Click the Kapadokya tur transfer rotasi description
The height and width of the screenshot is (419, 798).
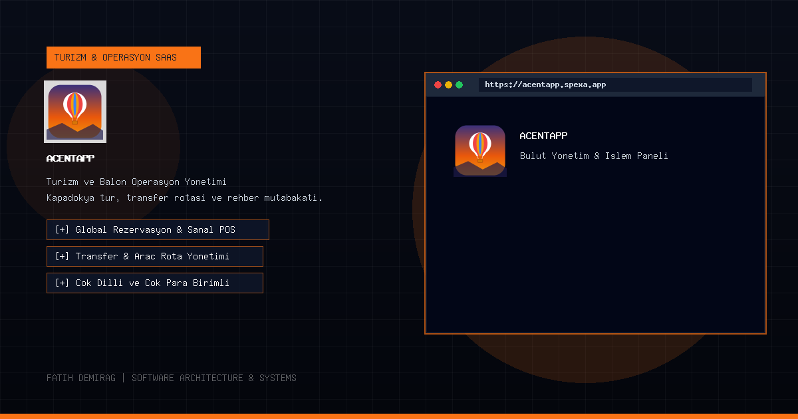(184, 198)
